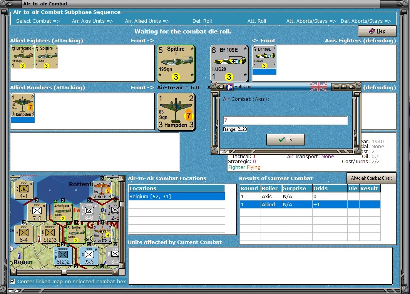Click the Spitfire fighter counter on the map
The height and width of the screenshot is (294, 410).
point(76,234)
